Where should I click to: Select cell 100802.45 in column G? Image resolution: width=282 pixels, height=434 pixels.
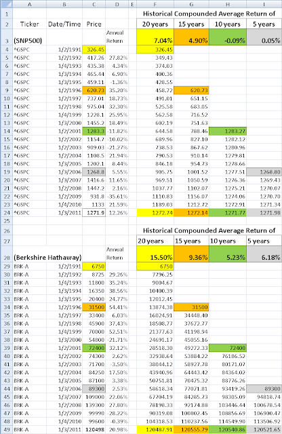pyautogui.click(x=191, y=413)
